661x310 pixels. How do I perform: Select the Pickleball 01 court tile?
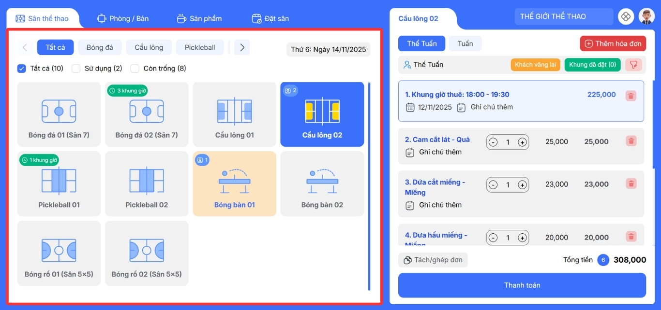tap(59, 184)
